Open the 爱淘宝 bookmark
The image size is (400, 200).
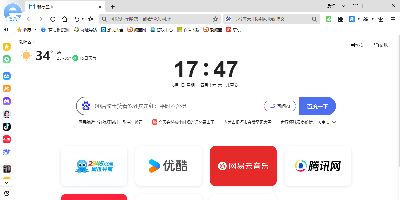[x=213, y=30]
